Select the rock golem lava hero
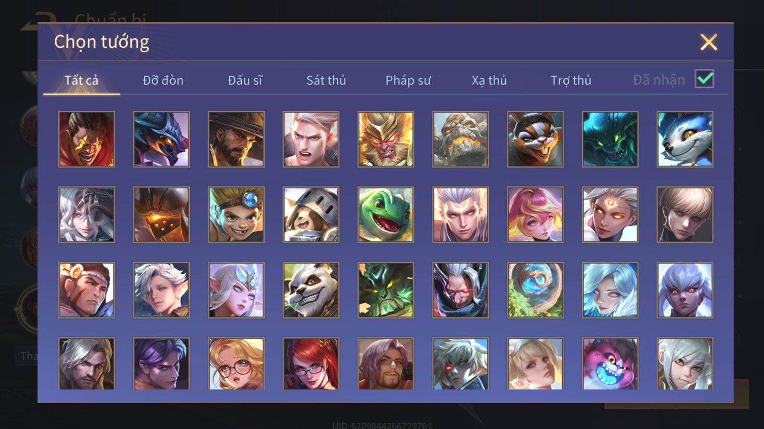 [x=461, y=139]
